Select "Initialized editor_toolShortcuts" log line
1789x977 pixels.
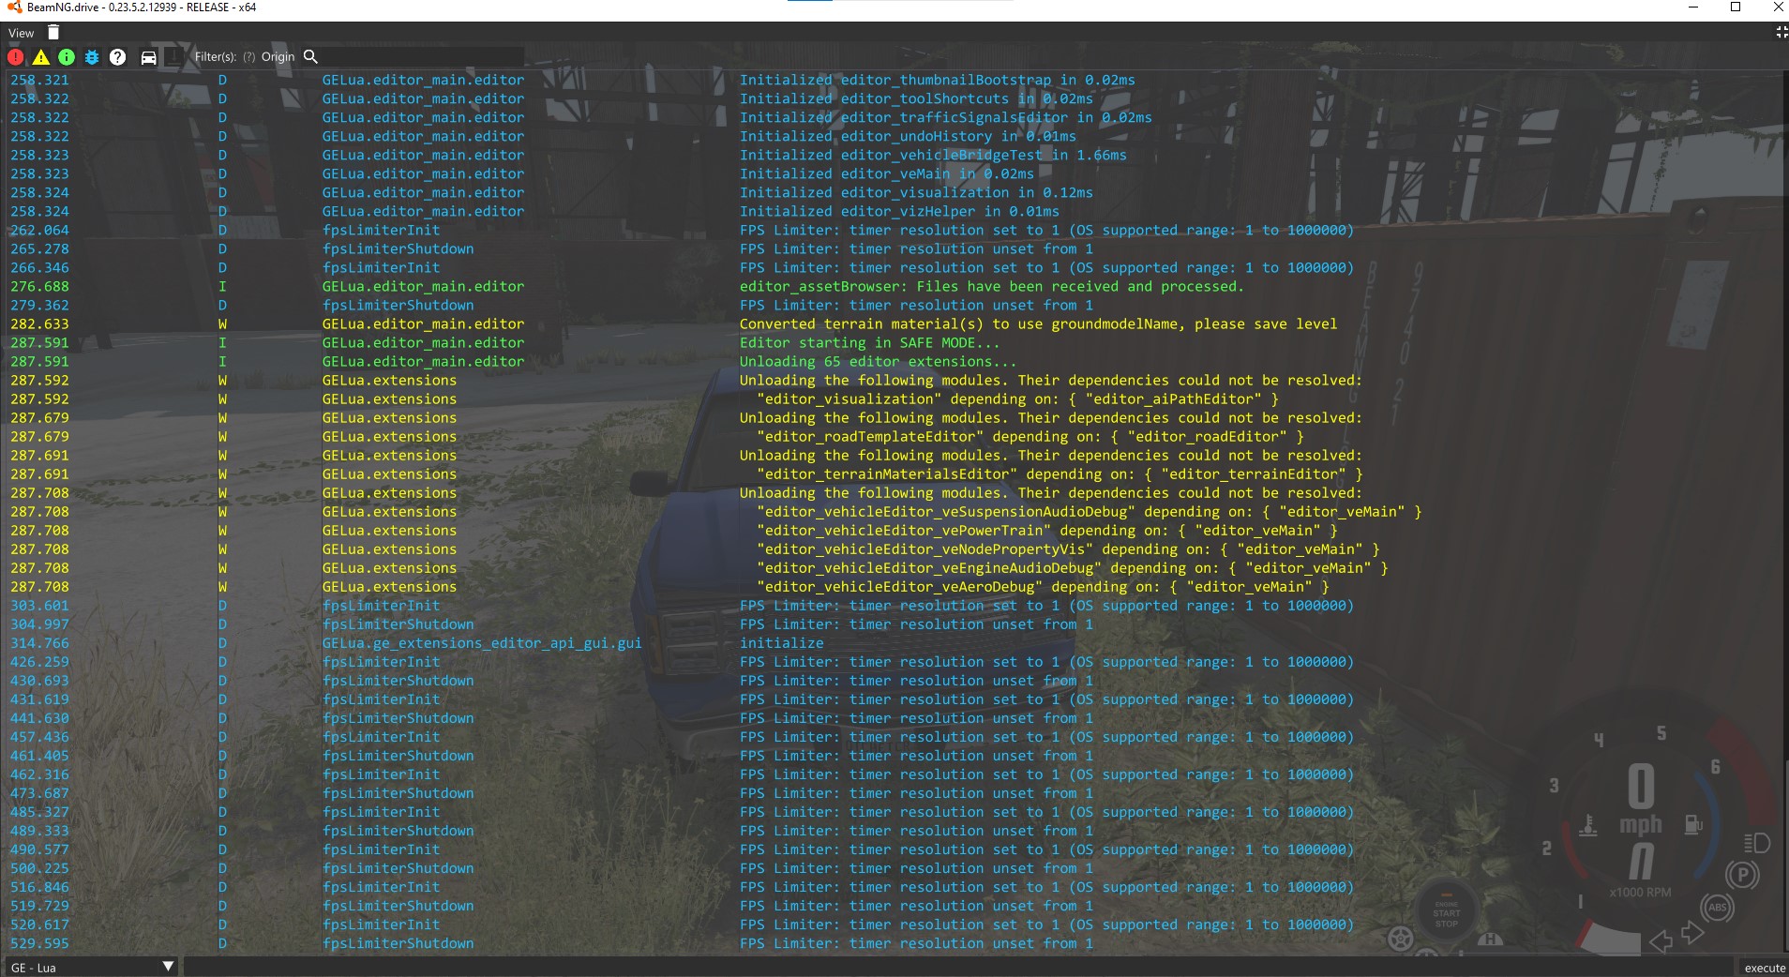pyautogui.click(x=916, y=99)
